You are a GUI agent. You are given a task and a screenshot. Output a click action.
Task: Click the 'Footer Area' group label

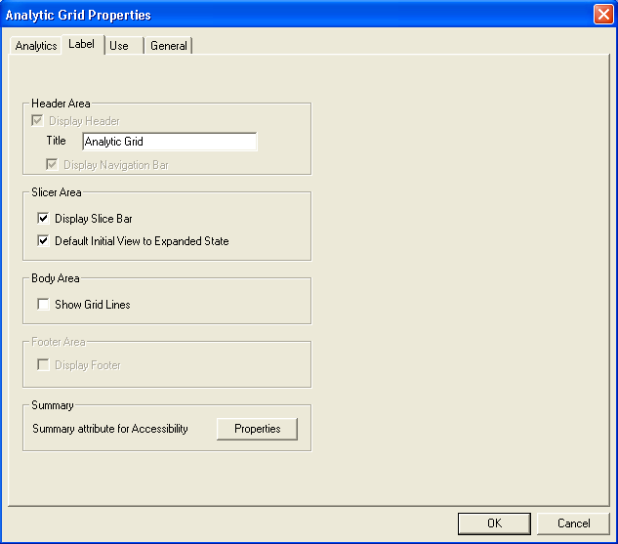pyautogui.click(x=59, y=342)
